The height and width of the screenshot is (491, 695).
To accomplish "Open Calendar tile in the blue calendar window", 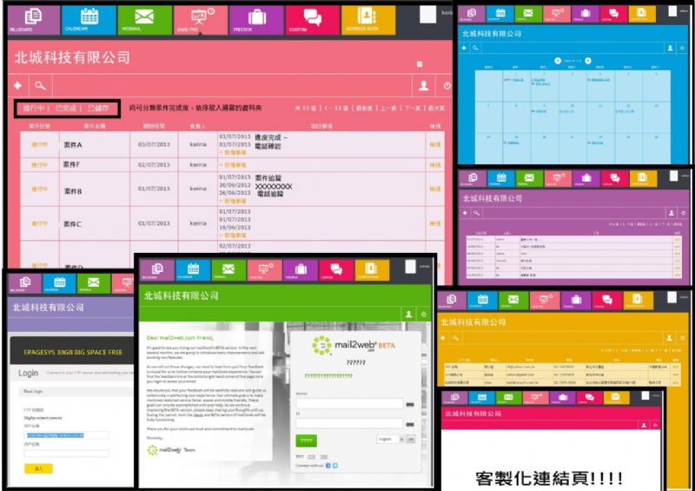I will [x=500, y=14].
